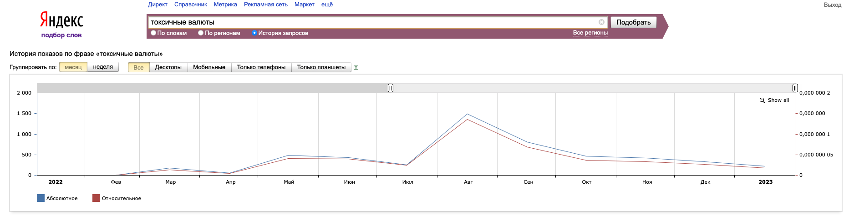This screenshot has width=854, height=216.
Task: Click the Выход logout link
Action: pyautogui.click(x=833, y=5)
